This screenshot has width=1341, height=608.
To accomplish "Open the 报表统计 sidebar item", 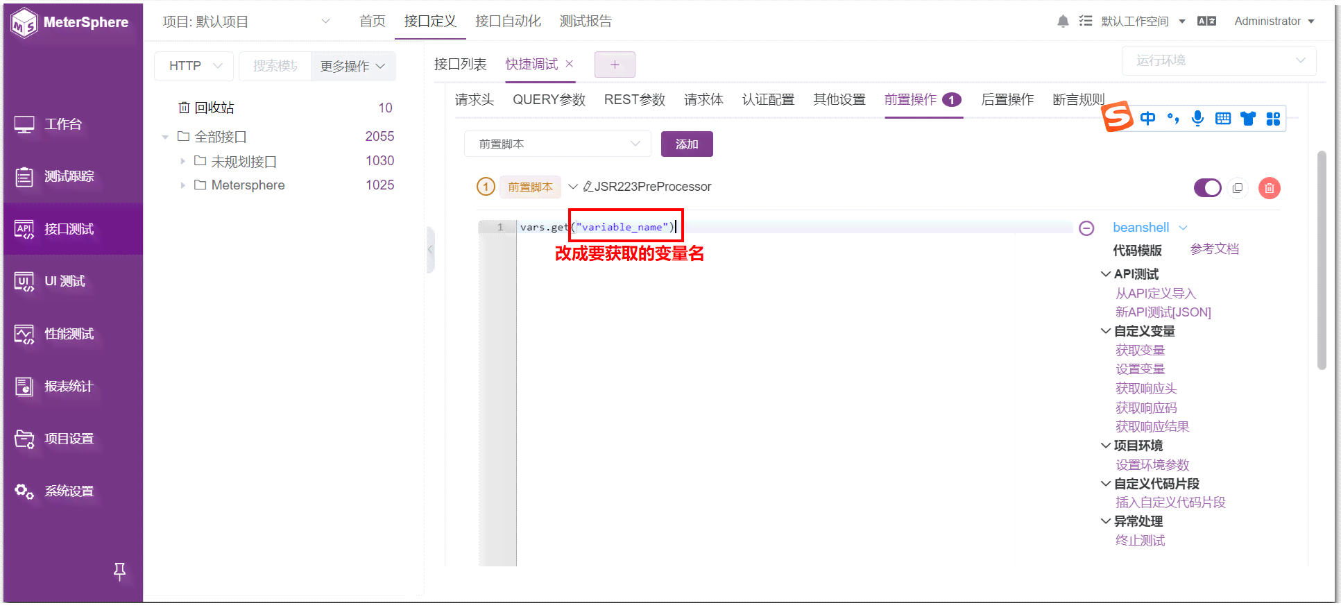I will pos(73,386).
